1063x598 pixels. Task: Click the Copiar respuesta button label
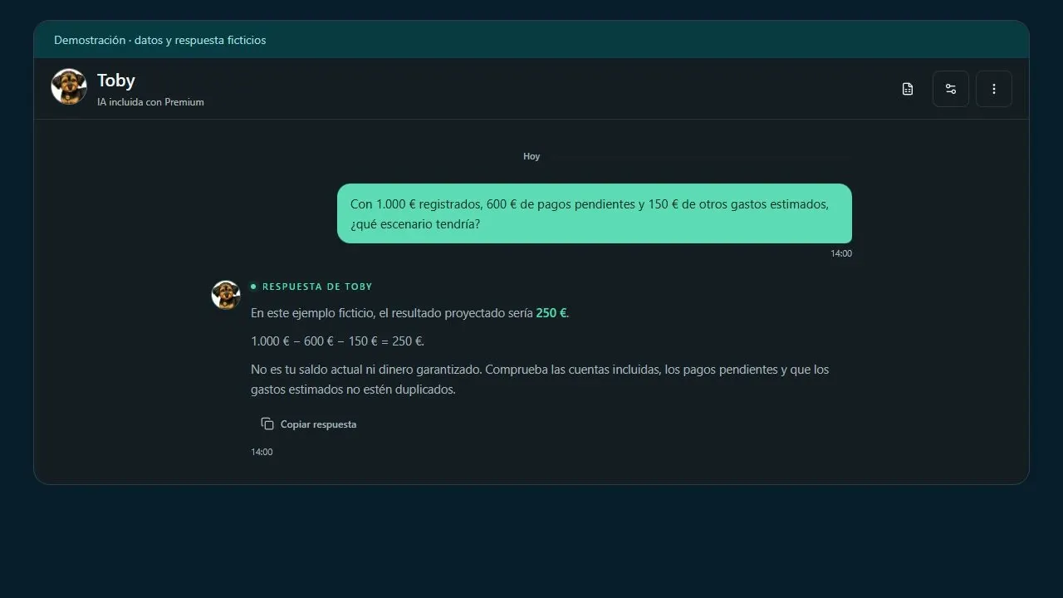click(x=318, y=424)
